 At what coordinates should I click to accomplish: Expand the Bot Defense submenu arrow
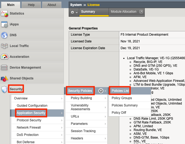pos(62,142)
